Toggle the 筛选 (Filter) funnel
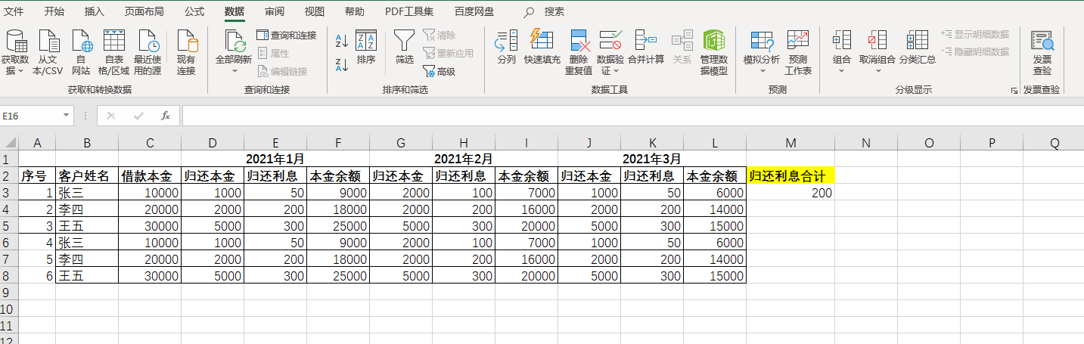Viewport: 1084px width, 344px height. coord(405,45)
